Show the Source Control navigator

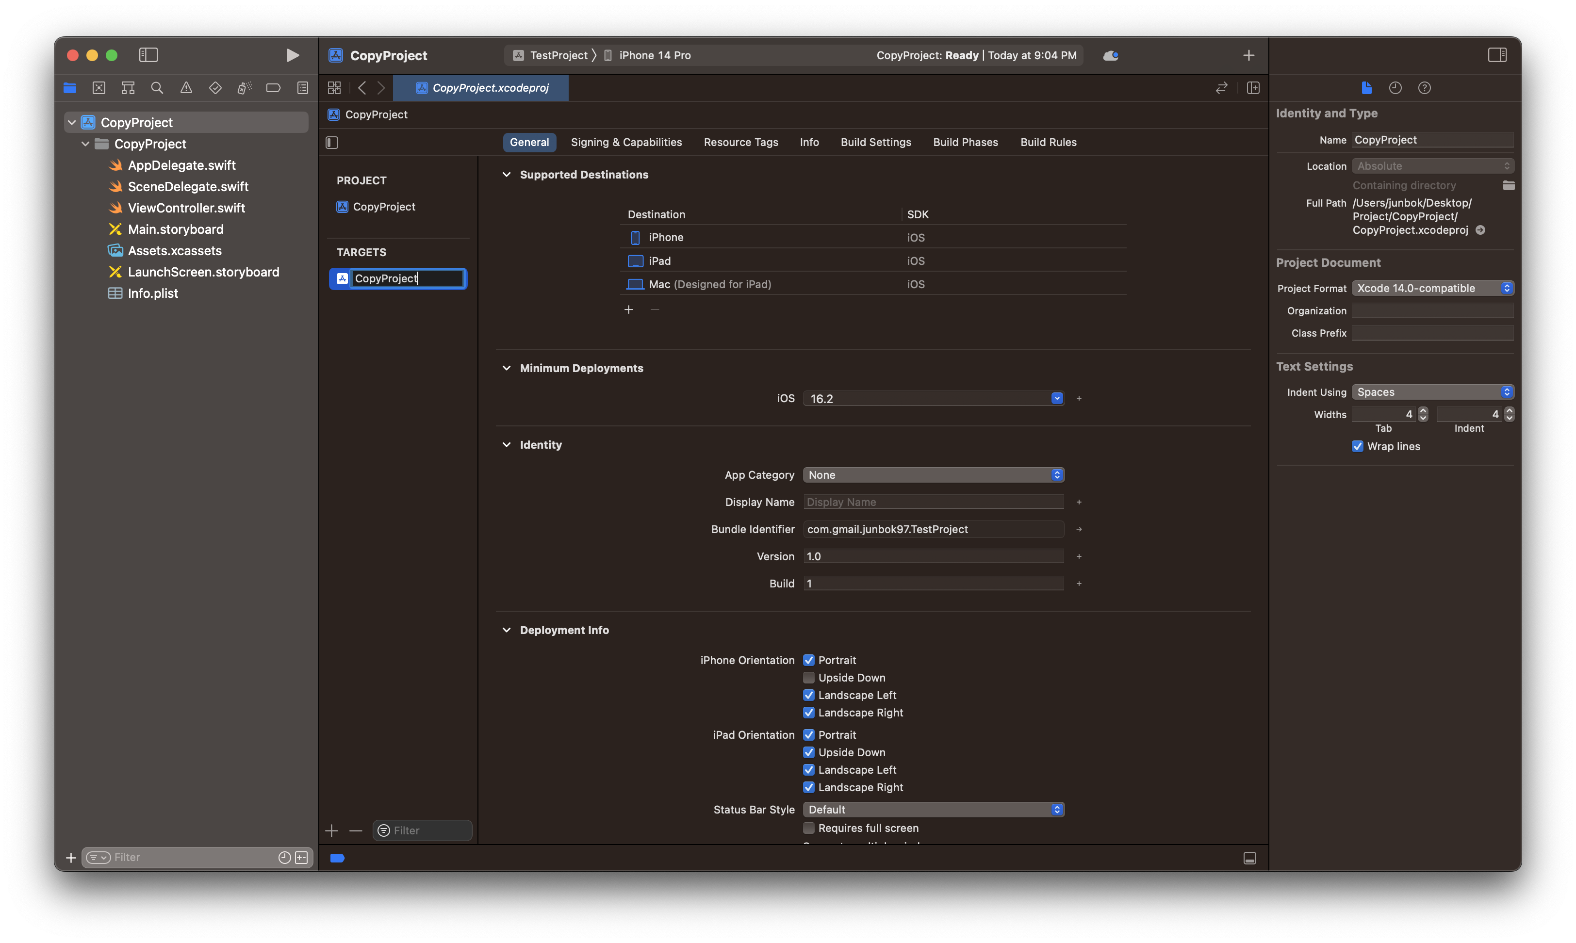coord(99,88)
